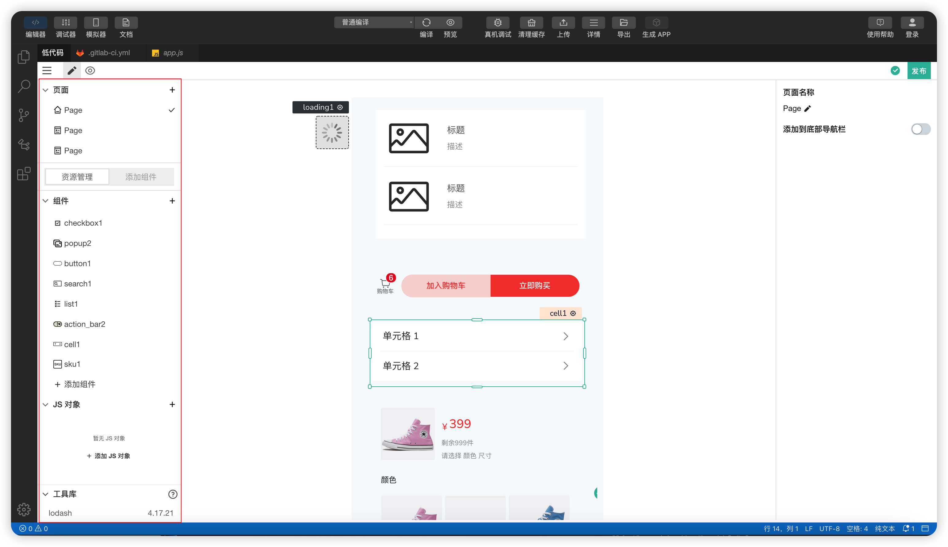Click the 真机调试 debug icon
This screenshot has width=948, height=547.
click(498, 23)
